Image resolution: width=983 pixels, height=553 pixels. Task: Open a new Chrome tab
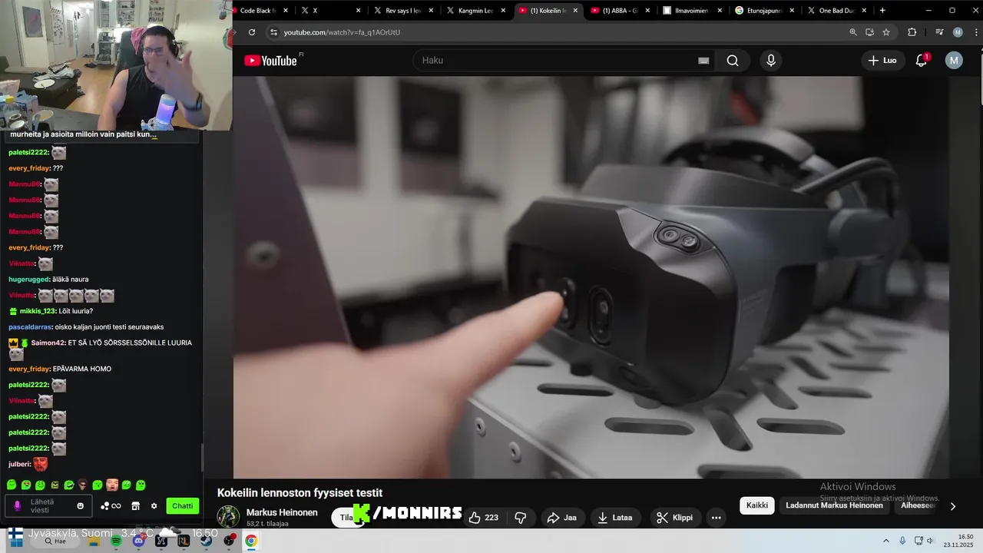tap(882, 11)
